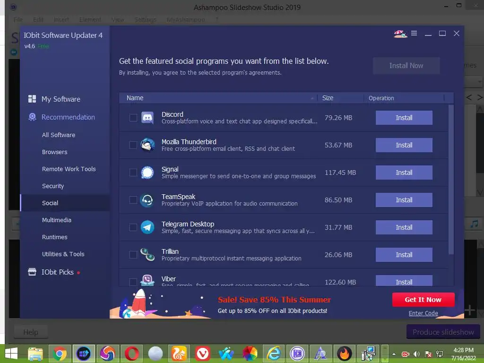Click the volume speaker tray icon

coord(416,354)
